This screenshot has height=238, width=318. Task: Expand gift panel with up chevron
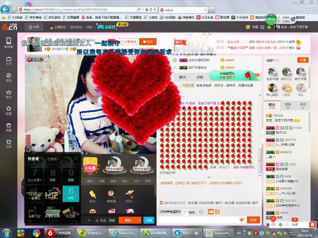tap(89, 220)
